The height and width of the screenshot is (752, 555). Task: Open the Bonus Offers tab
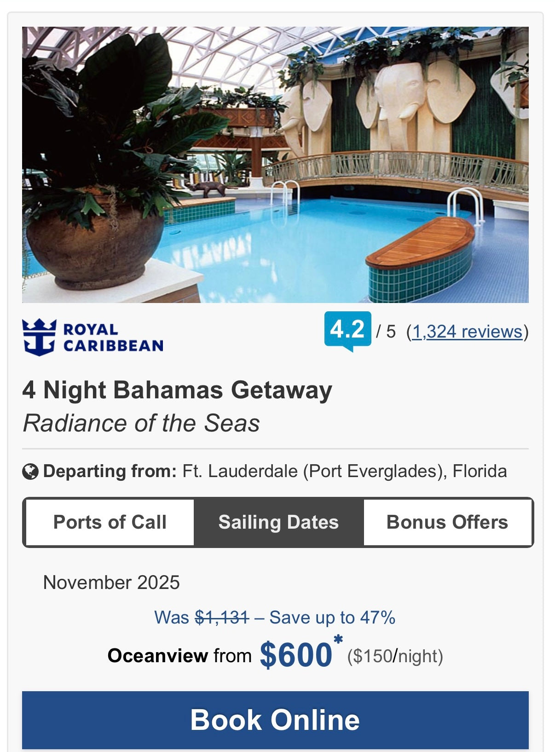[447, 522]
